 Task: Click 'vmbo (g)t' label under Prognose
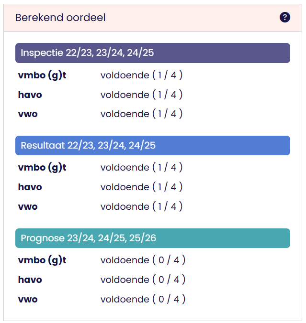(x=42, y=260)
